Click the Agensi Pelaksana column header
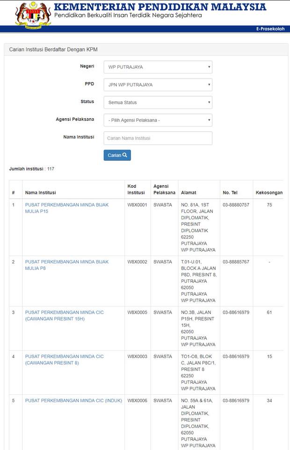This screenshot has width=290, height=450. pos(164,189)
